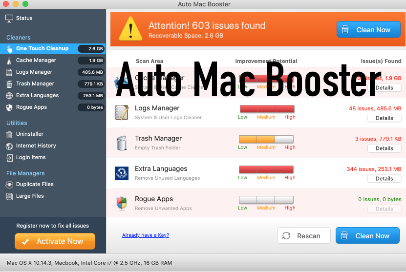This screenshot has height=272, width=406.
Task: Click the 2.6 GB size badge
Action: pos(91,49)
